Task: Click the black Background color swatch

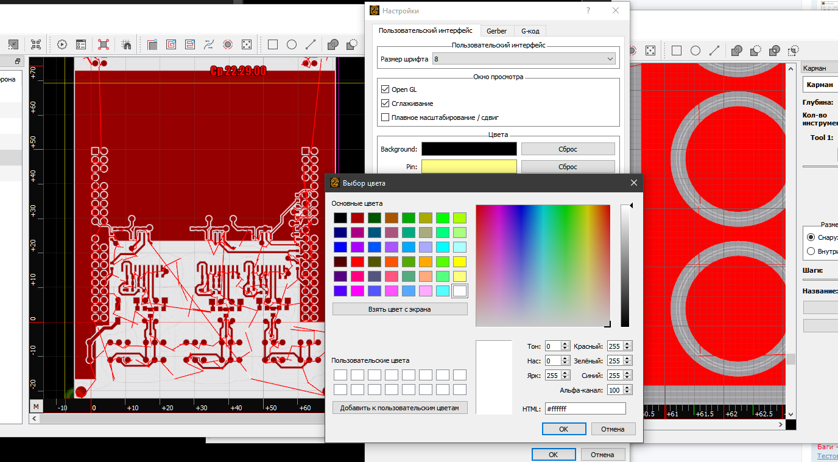Action: tap(469, 149)
